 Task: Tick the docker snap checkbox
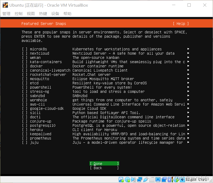point(25,66)
